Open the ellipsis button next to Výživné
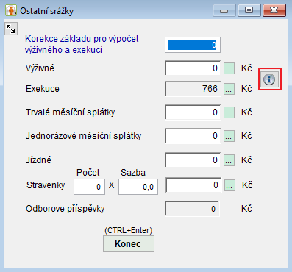Image resolution: width=292 pixels, height=272 pixels. point(229,68)
